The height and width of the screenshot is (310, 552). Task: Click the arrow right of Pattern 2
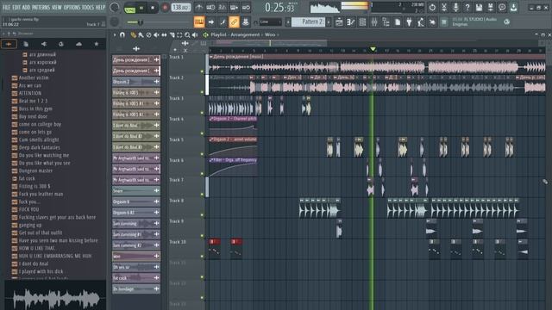pos(329,22)
